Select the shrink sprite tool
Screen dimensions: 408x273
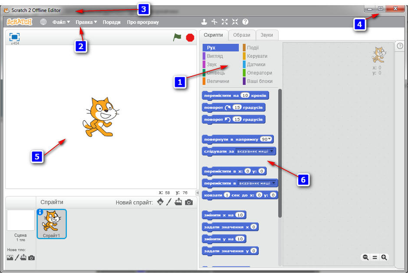click(235, 21)
